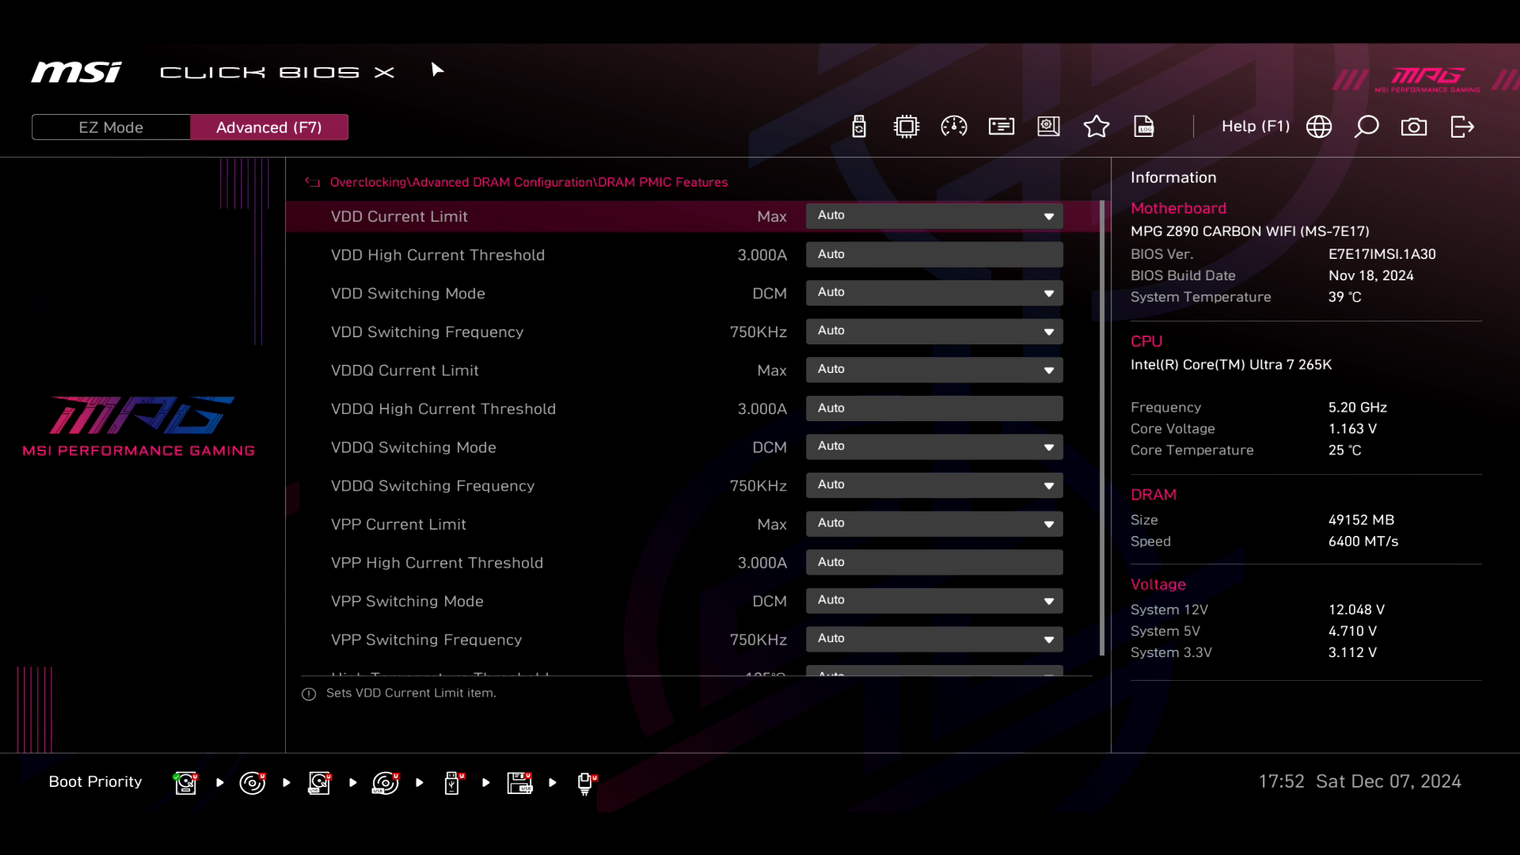
Task: Click the settings list vertical scrollbar
Action: pos(1102,427)
